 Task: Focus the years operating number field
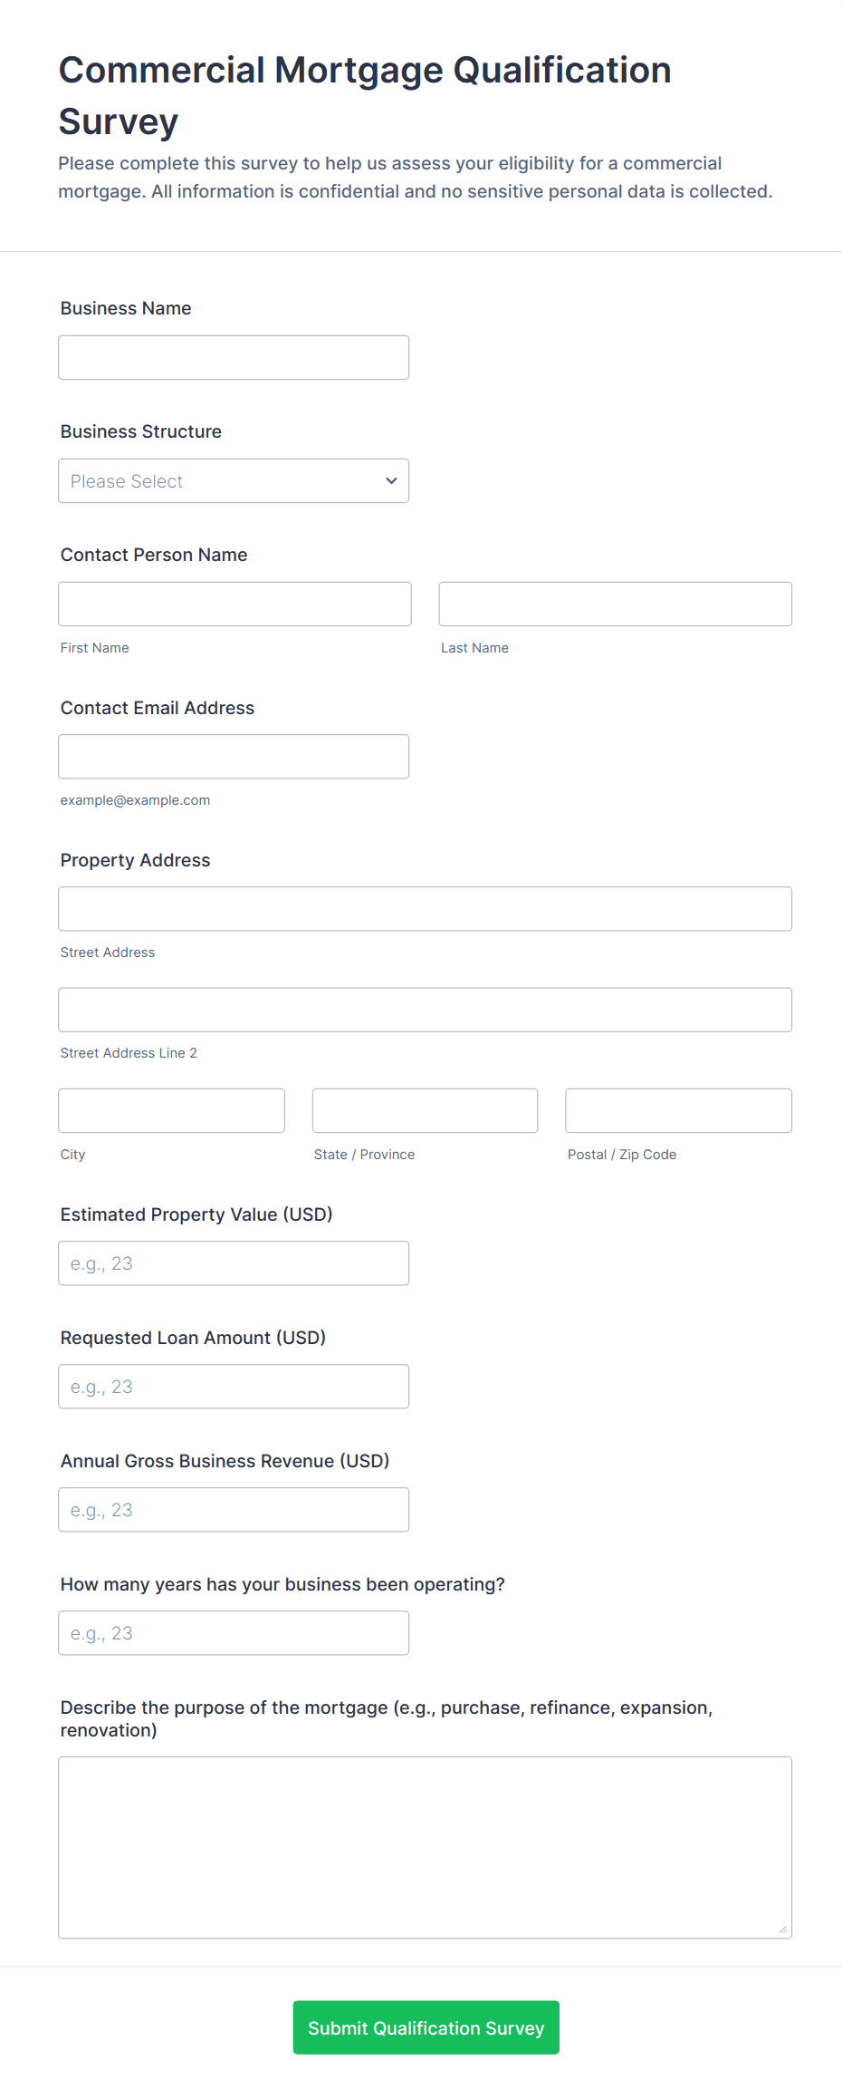pos(234,1632)
